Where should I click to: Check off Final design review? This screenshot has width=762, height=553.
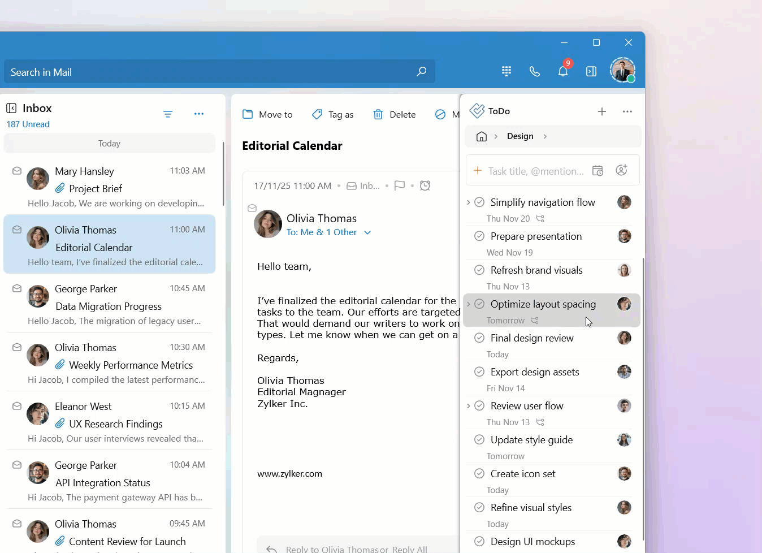[479, 338]
